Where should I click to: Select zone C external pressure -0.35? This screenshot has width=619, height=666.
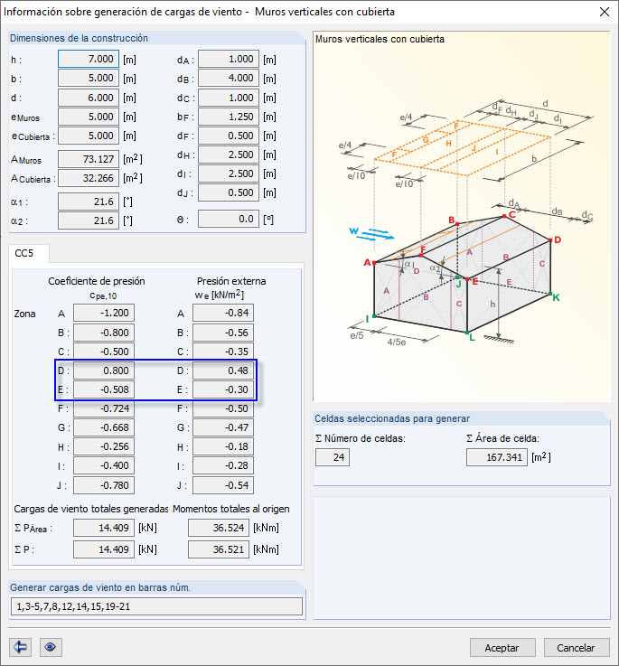(x=223, y=352)
